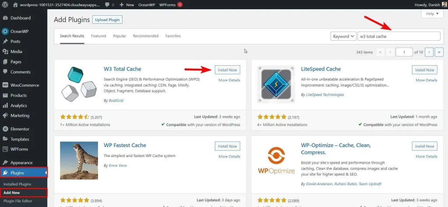The image size is (448, 207).
Task: Switch to Favorites tab
Action: (x=173, y=36)
